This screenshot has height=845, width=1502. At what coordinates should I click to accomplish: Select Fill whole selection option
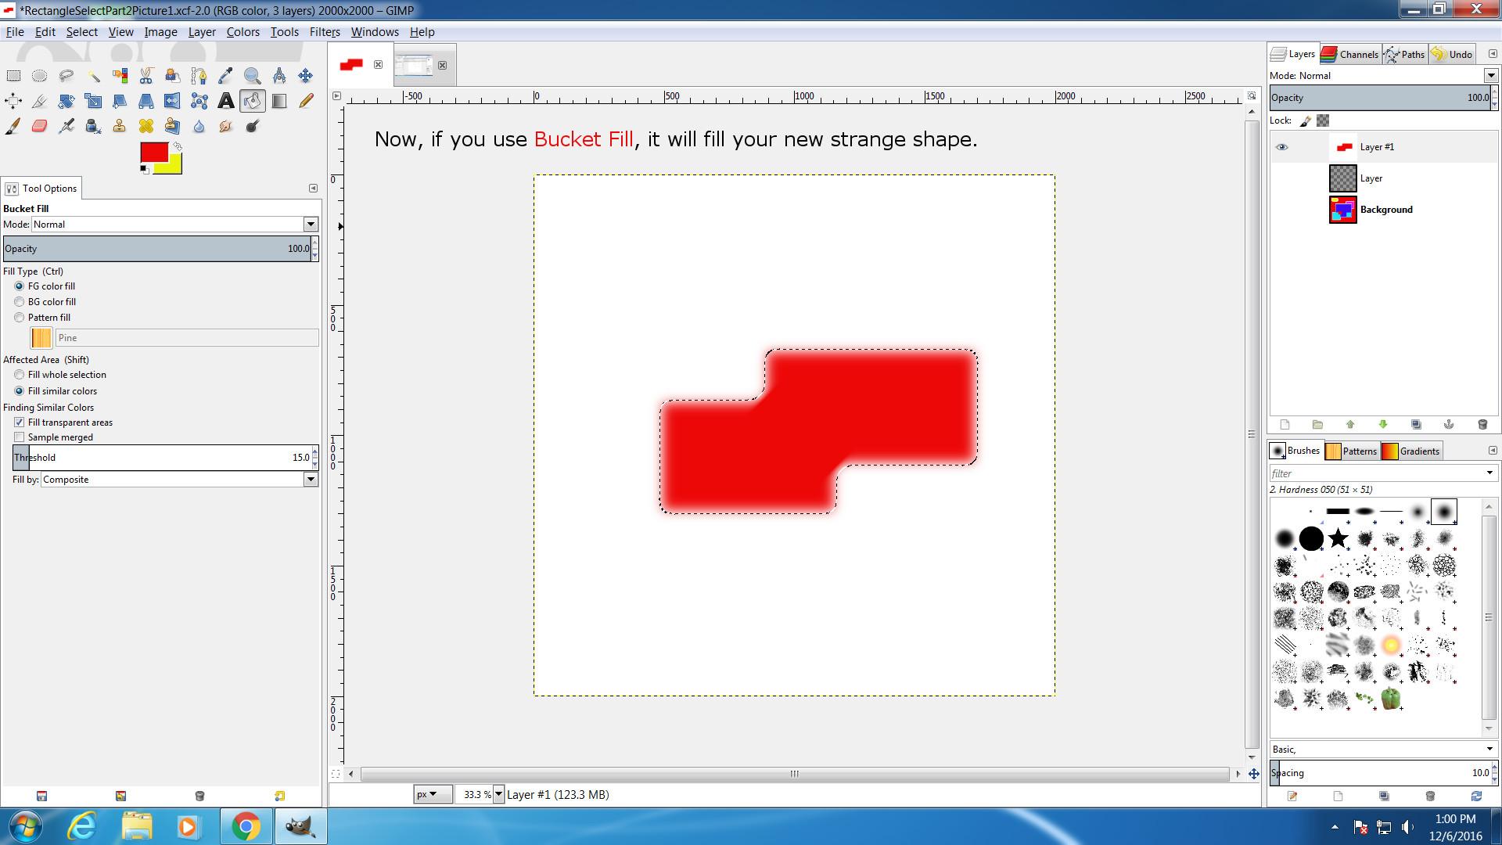tap(20, 375)
